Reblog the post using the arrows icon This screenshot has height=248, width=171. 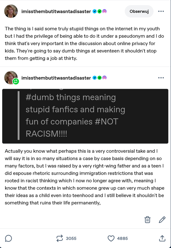pyautogui.click(x=60, y=238)
